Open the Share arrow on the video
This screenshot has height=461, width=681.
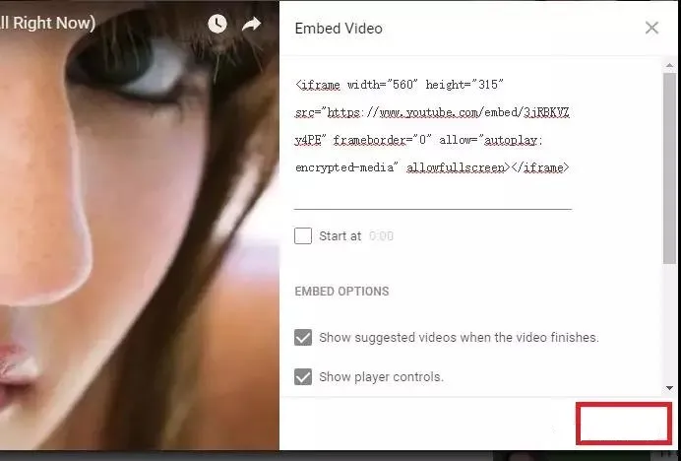(x=252, y=24)
